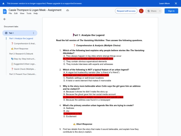
Task: Jump to Quick Check (Multiple... outline entry
Action: 23,69
